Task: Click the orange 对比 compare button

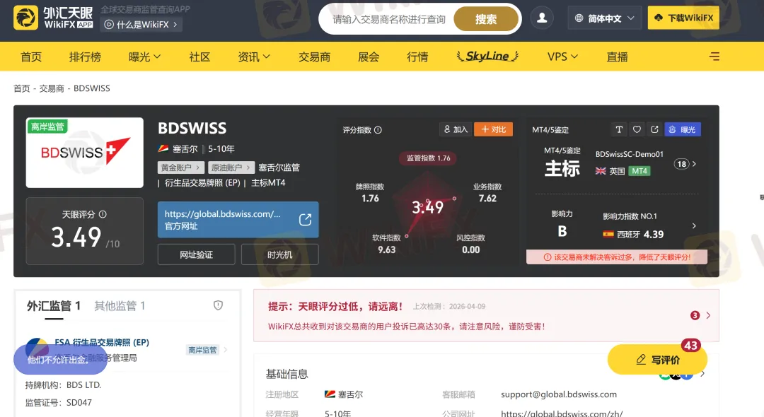Action: point(493,129)
